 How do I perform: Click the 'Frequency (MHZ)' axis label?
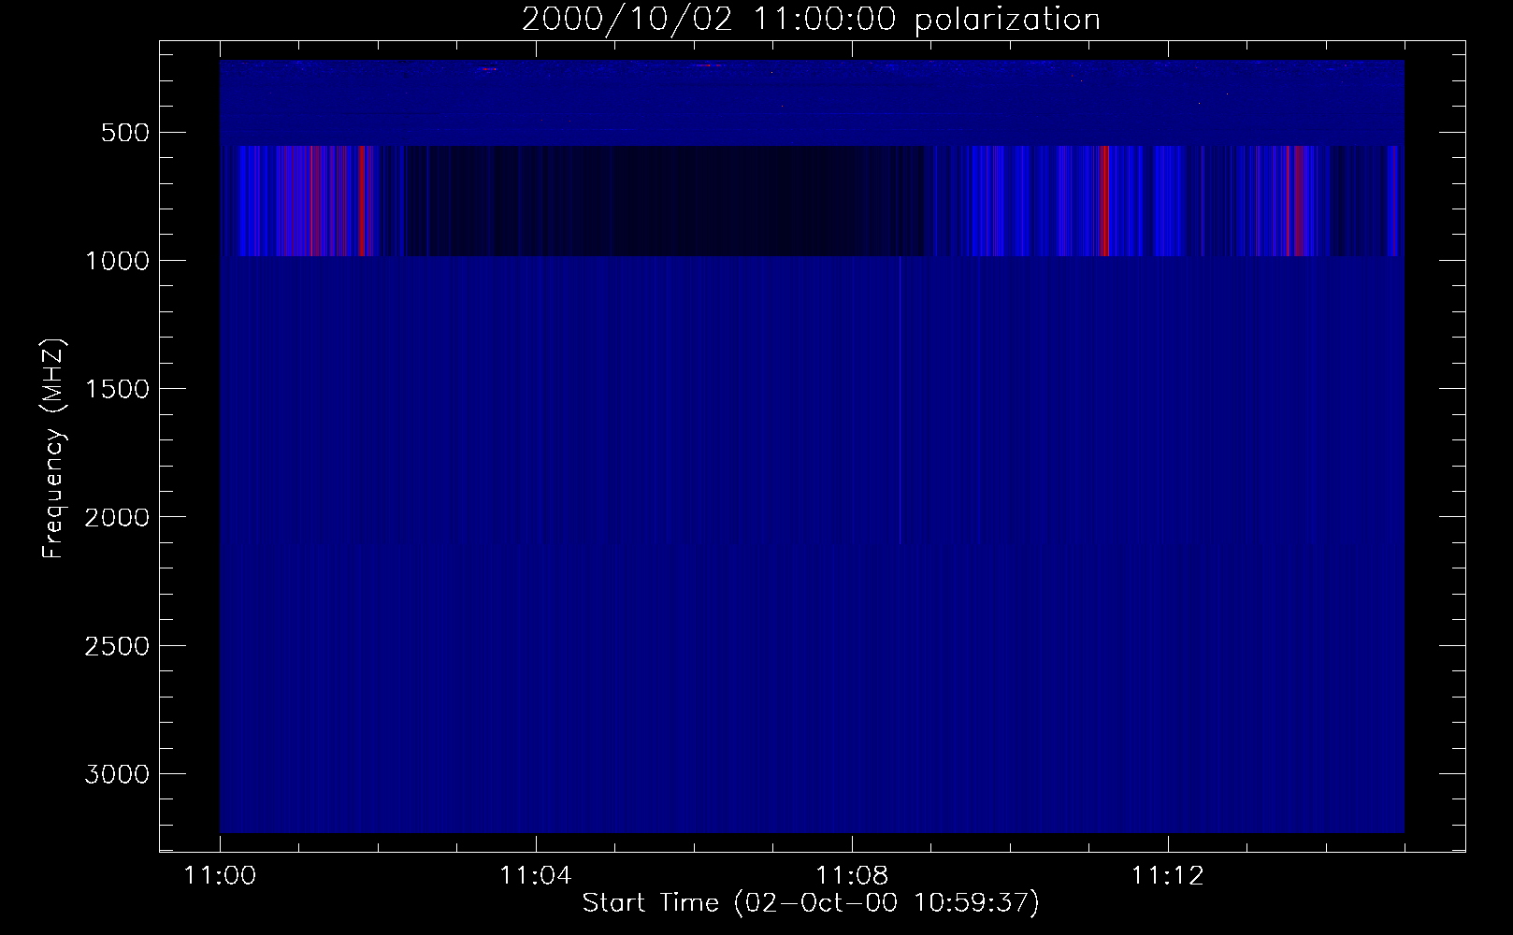tap(53, 448)
